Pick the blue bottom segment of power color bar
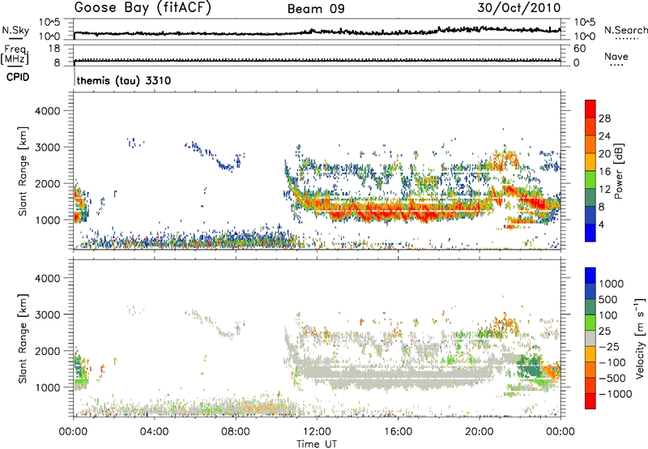This screenshot has height=449, width=648. (x=590, y=233)
